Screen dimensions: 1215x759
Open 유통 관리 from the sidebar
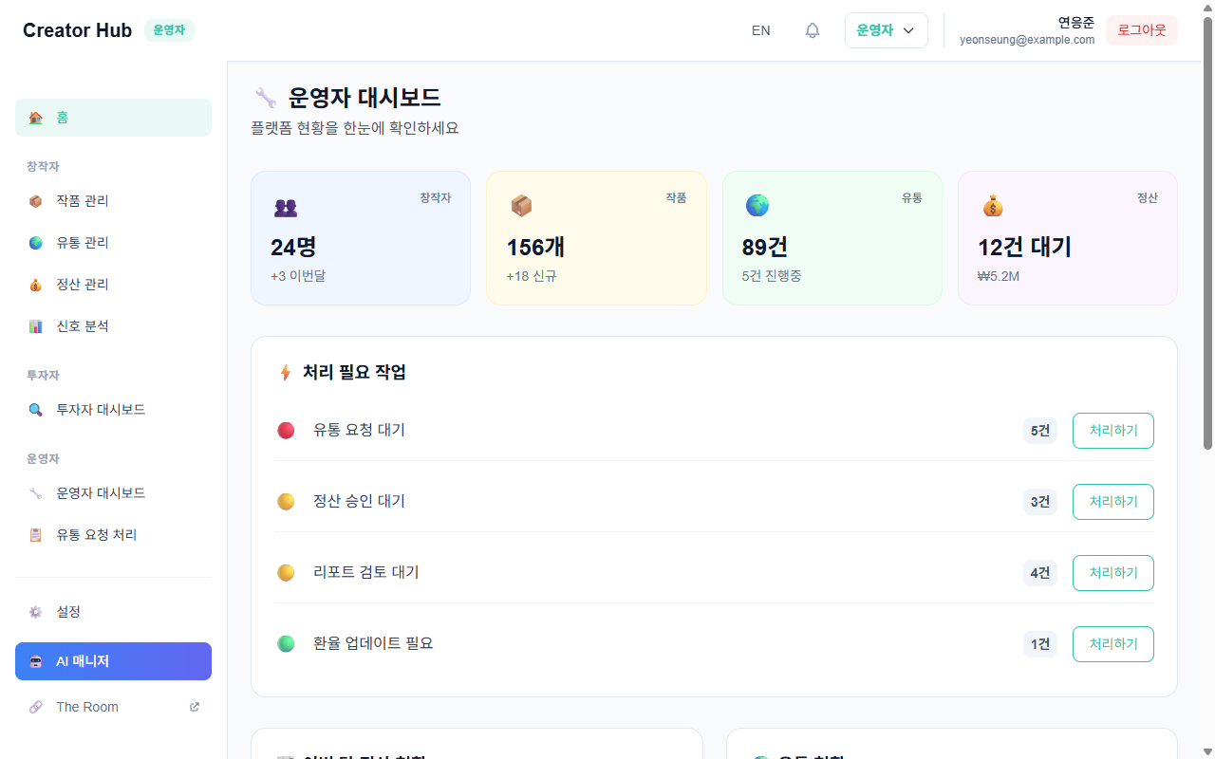point(83,242)
